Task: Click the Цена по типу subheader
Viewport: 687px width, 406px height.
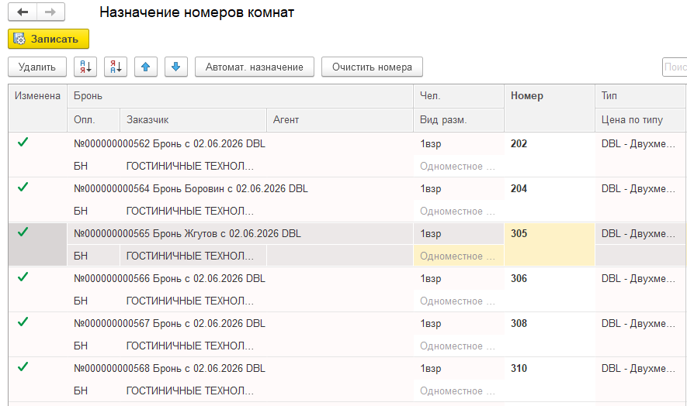Action: (640, 120)
